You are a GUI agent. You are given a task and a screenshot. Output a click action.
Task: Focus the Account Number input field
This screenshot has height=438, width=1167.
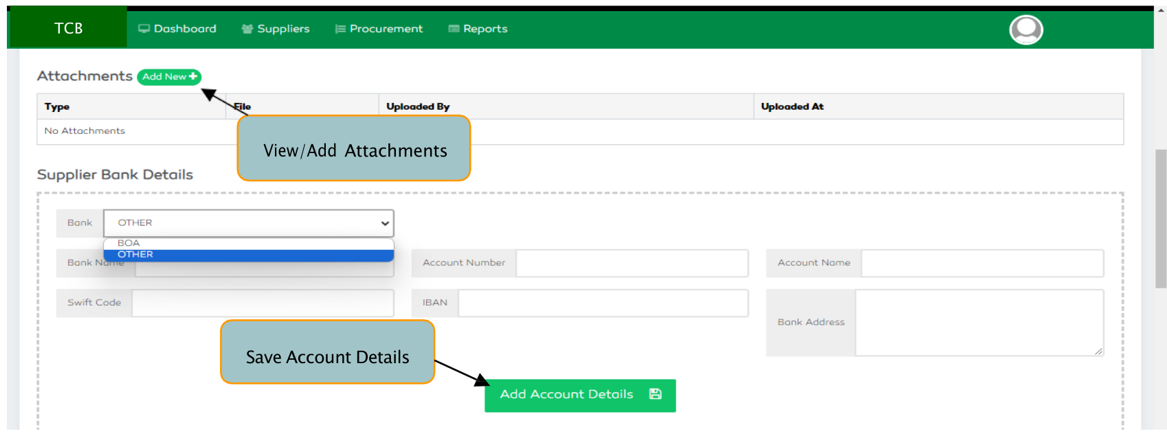(632, 263)
